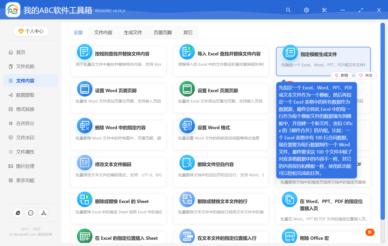Viewport: 388px width, 246px height.
Task: Switch to the 生成文件 tab
Action: point(133,32)
